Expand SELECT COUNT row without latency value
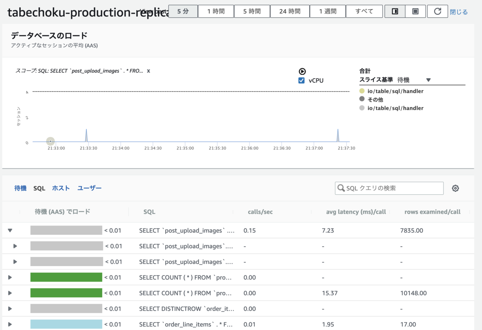Screen dimensions: 482x330 (x=10, y=277)
